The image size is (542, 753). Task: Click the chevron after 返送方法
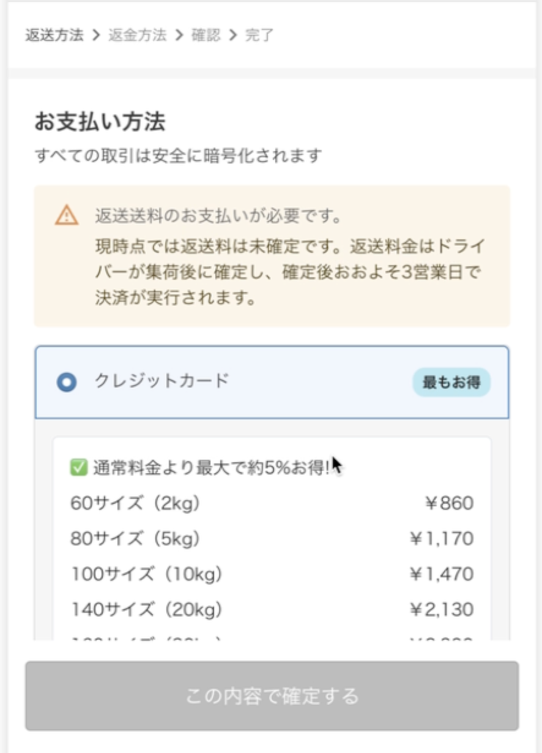pyautogui.click(x=96, y=36)
